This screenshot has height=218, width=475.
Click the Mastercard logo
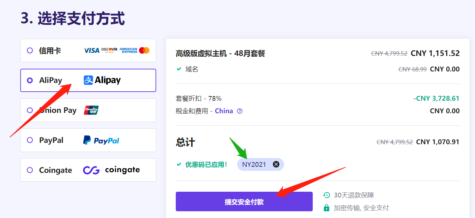(x=144, y=51)
